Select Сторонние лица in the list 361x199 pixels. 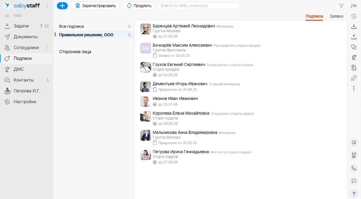click(x=75, y=52)
